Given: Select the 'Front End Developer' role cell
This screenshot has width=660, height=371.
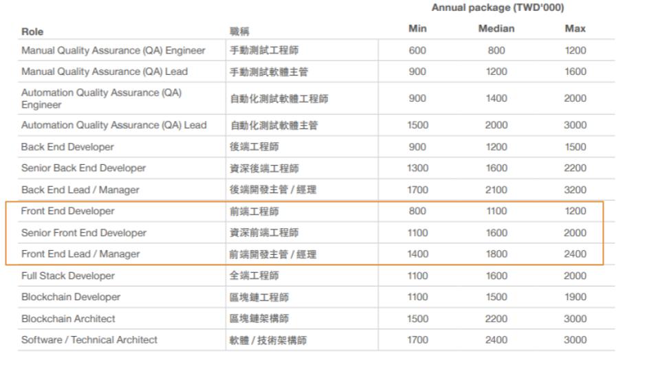Looking at the screenshot, I should coord(67,211).
